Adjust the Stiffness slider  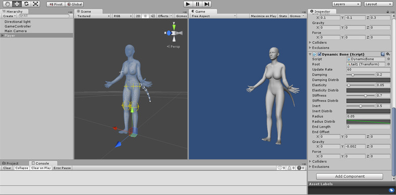360,96
